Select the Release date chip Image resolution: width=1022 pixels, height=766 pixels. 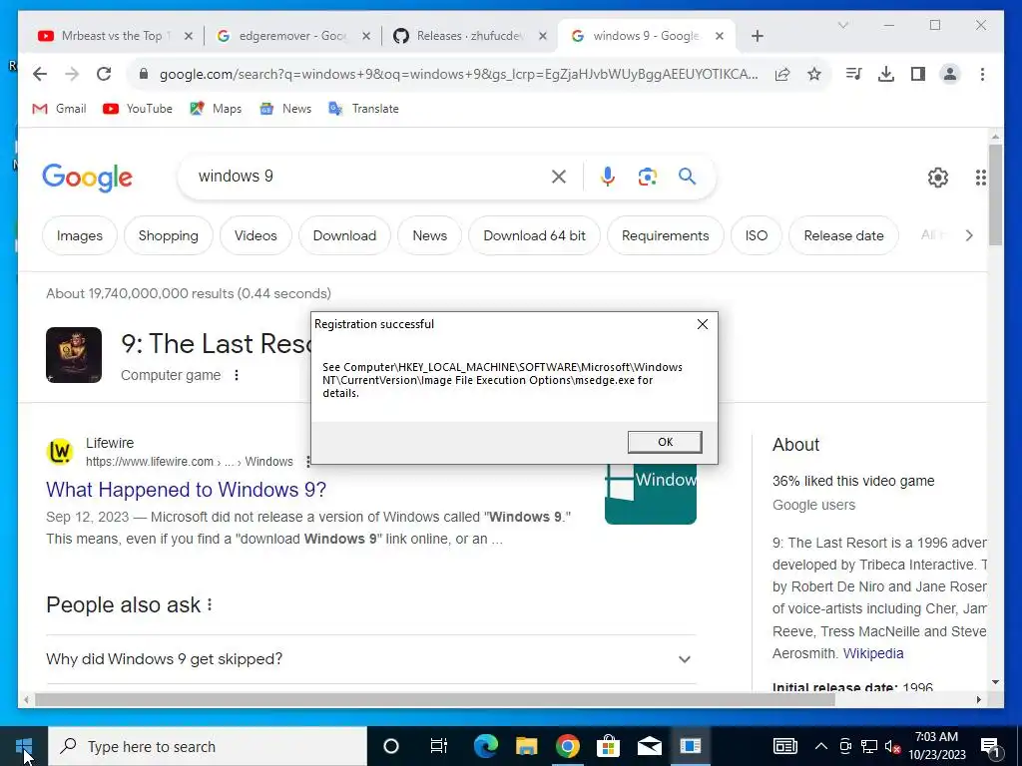[843, 235]
